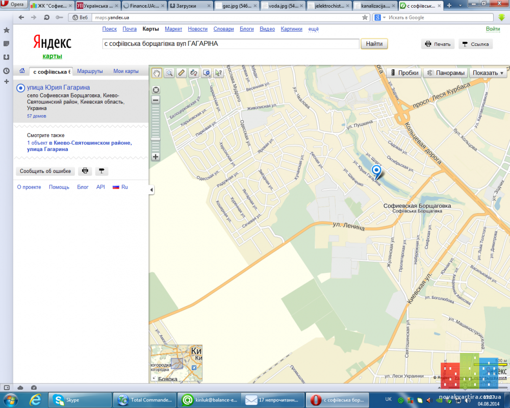Click the Ссылка link button
This screenshot has height=408, width=510.
[x=475, y=44]
